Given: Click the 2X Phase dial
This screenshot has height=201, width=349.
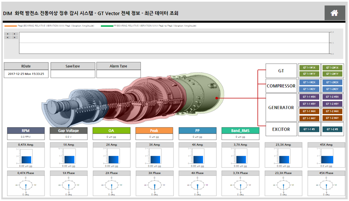Looking at the screenshot, I should [x=111, y=185].
